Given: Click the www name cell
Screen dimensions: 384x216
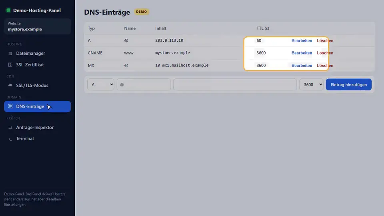Looking at the screenshot, I should pyautogui.click(x=128, y=53).
